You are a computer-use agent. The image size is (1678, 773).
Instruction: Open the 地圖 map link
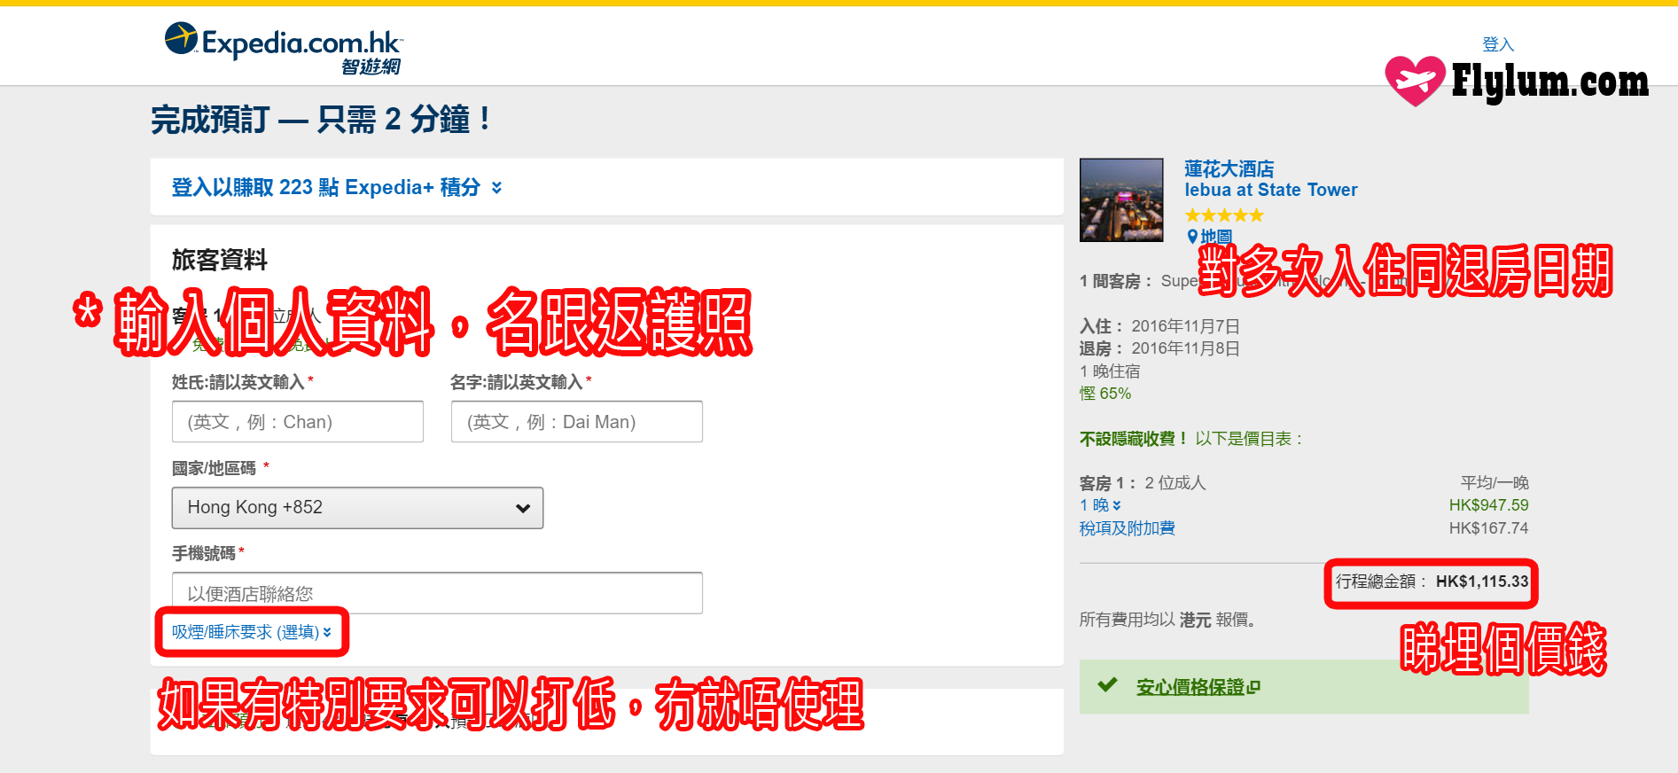click(1216, 237)
